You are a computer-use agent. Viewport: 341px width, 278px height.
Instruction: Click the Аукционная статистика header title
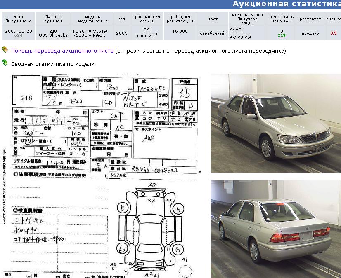pos(287,4)
